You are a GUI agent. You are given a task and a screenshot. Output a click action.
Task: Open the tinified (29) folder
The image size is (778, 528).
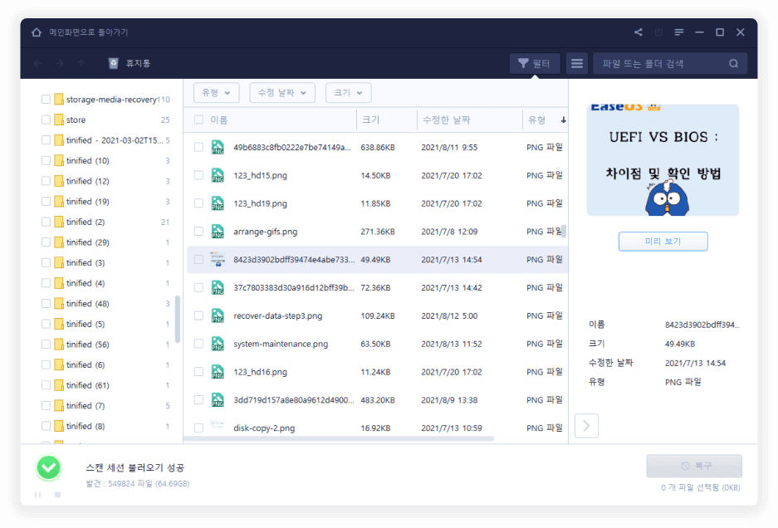88,242
